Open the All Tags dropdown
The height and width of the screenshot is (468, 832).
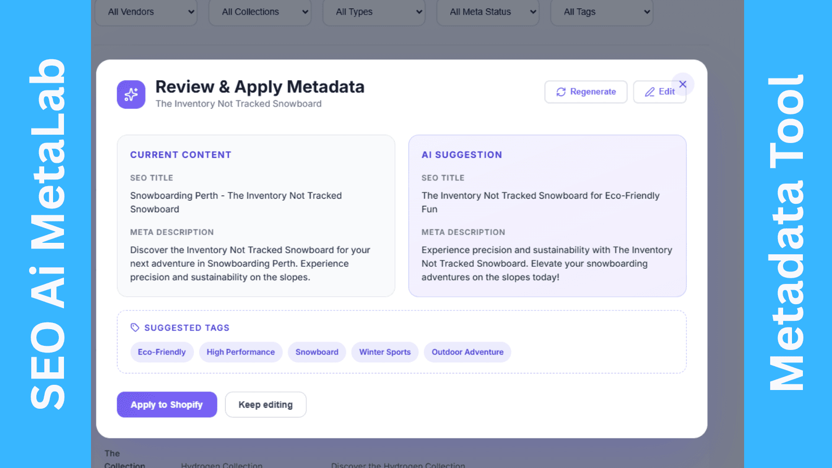pyautogui.click(x=601, y=12)
